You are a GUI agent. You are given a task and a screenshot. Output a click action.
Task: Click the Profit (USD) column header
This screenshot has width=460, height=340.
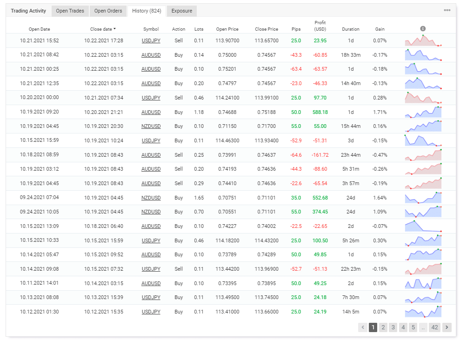point(320,26)
